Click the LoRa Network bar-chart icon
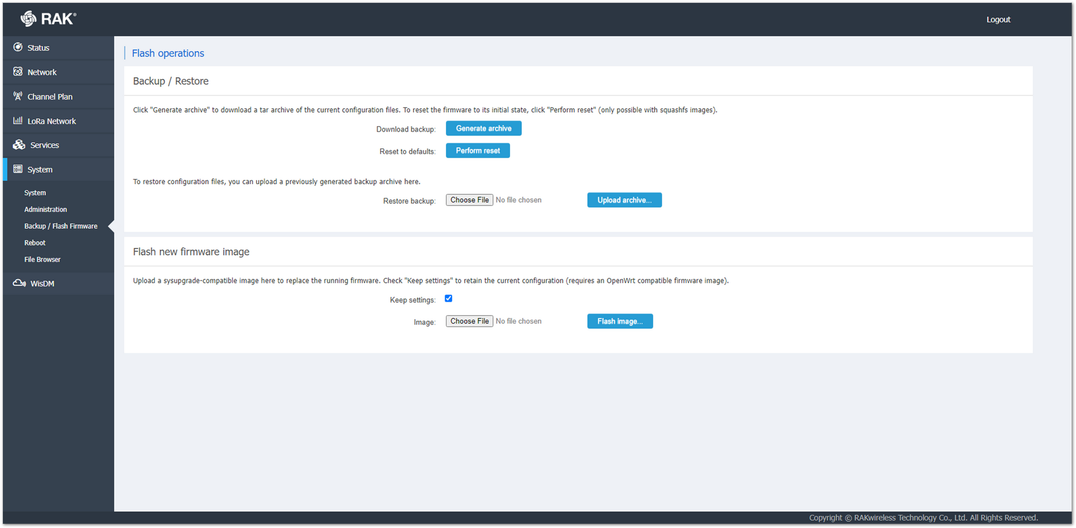 [x=18, y=120]
